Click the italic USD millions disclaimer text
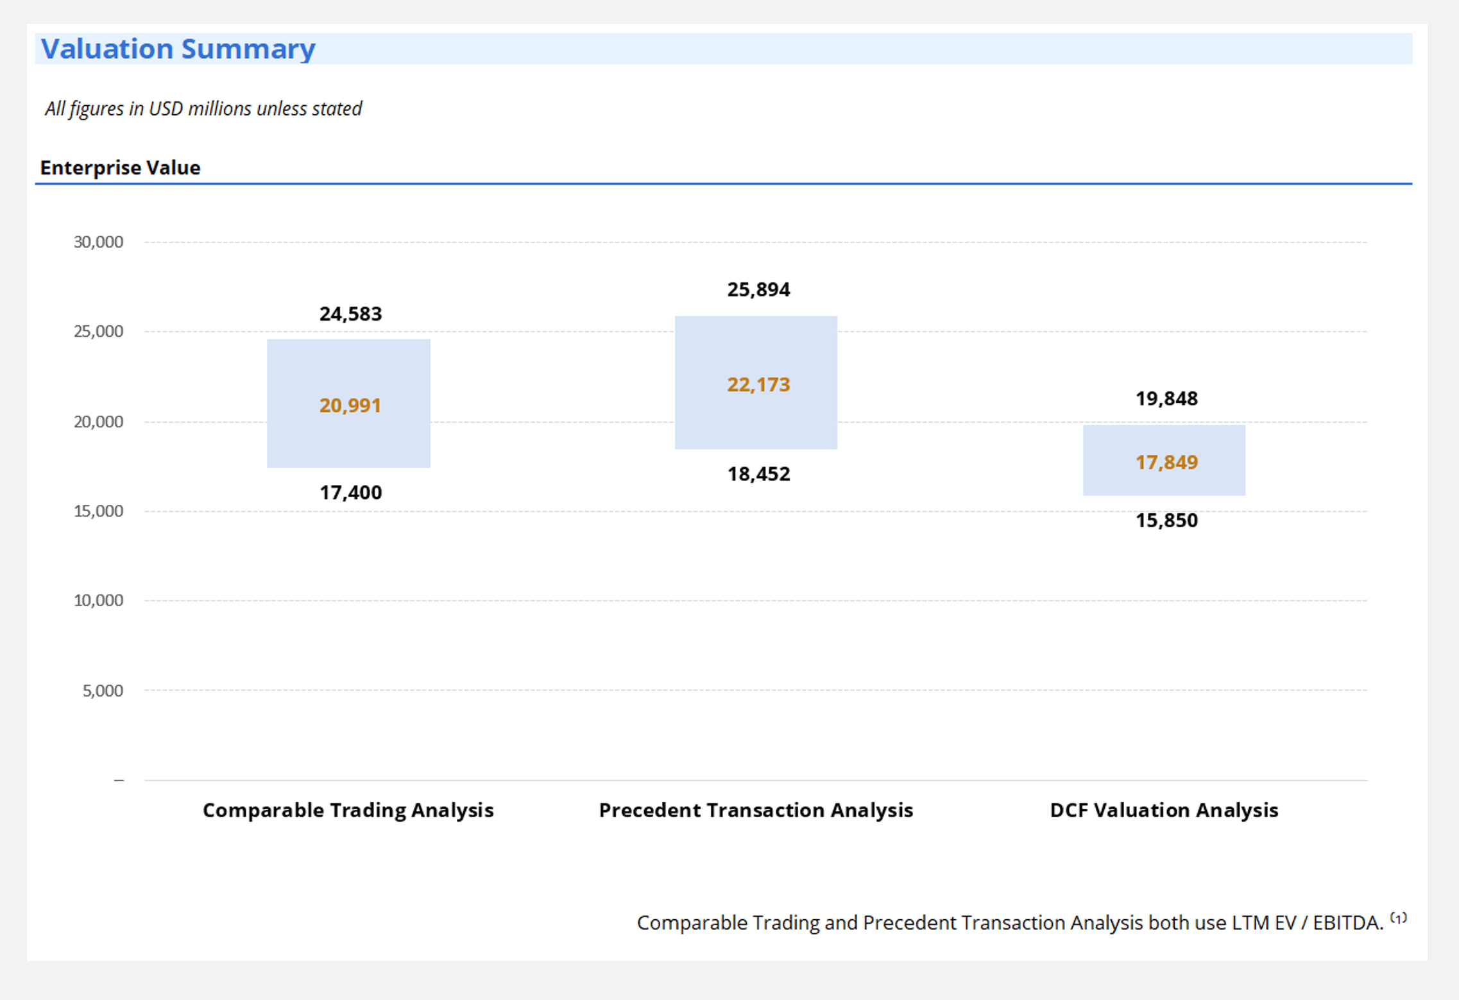 [203, 108]
